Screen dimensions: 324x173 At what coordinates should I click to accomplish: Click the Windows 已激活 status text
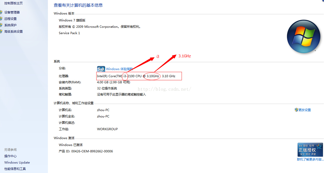coord(71,145)
